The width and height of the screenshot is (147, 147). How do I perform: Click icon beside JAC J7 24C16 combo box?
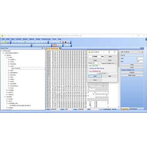point(142,52)
